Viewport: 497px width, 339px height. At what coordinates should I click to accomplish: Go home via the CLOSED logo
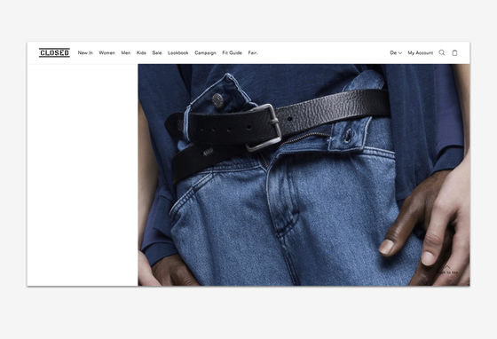(54, 52)
